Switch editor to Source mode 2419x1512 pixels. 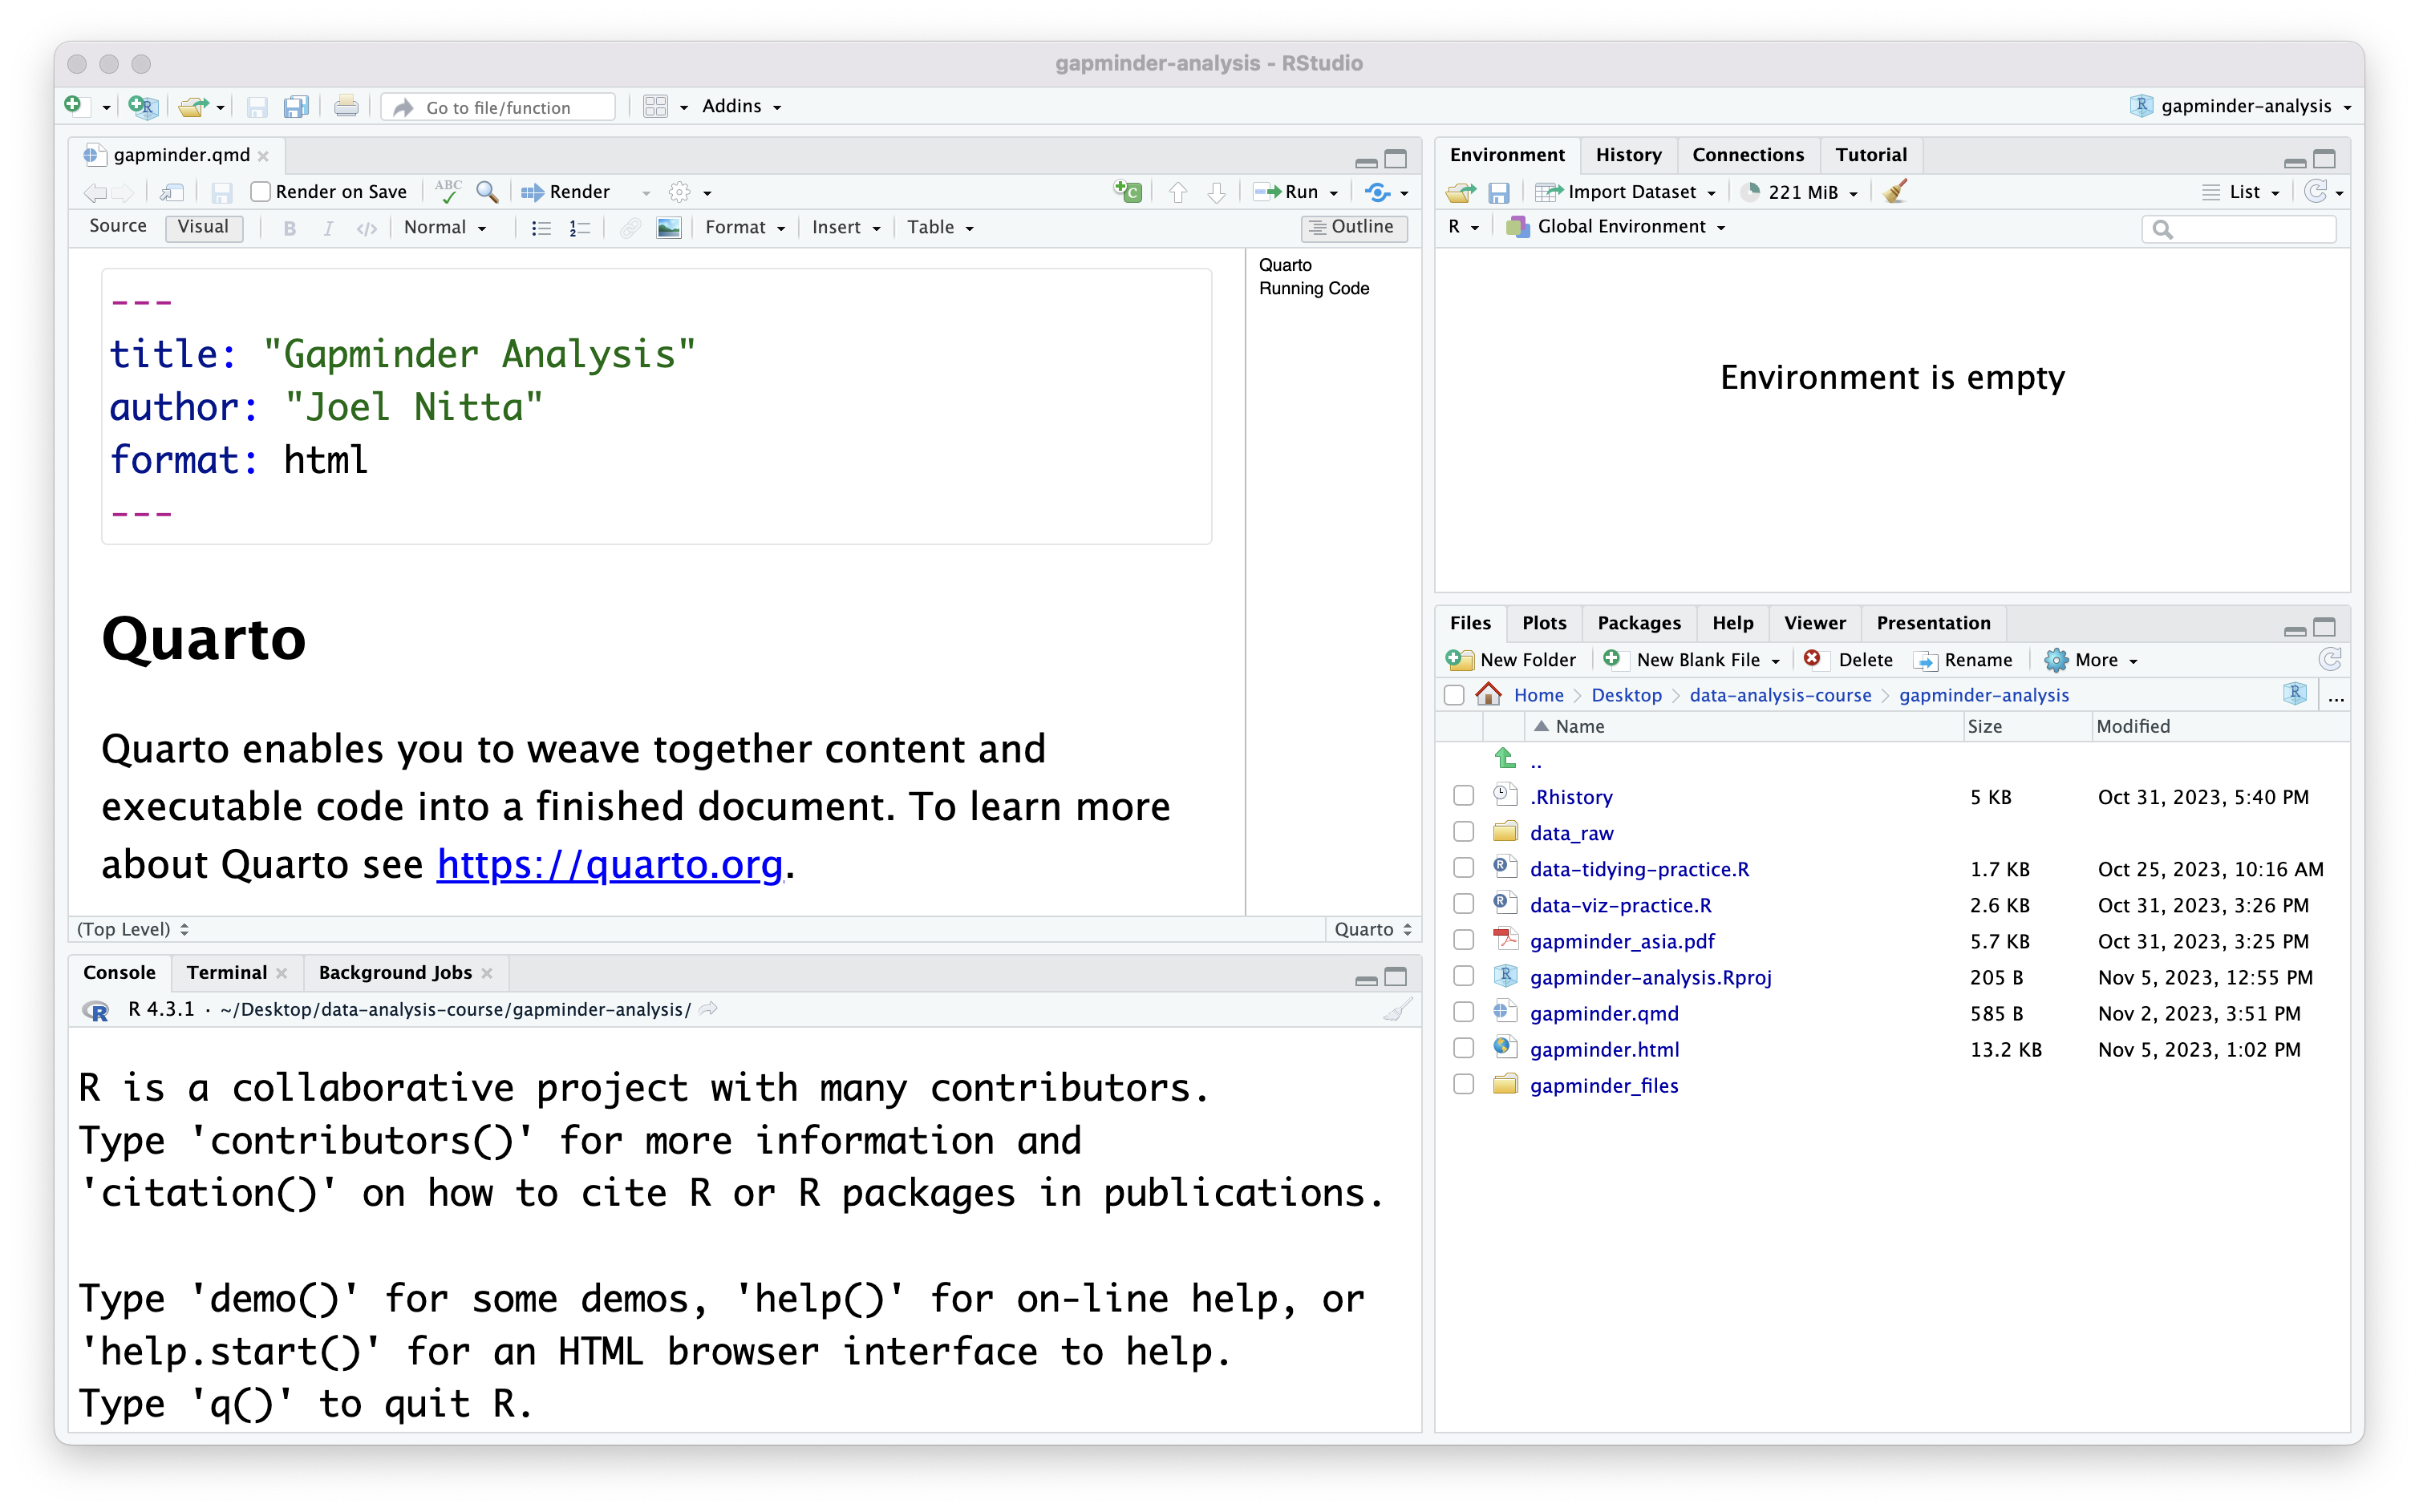coord(118,227)
